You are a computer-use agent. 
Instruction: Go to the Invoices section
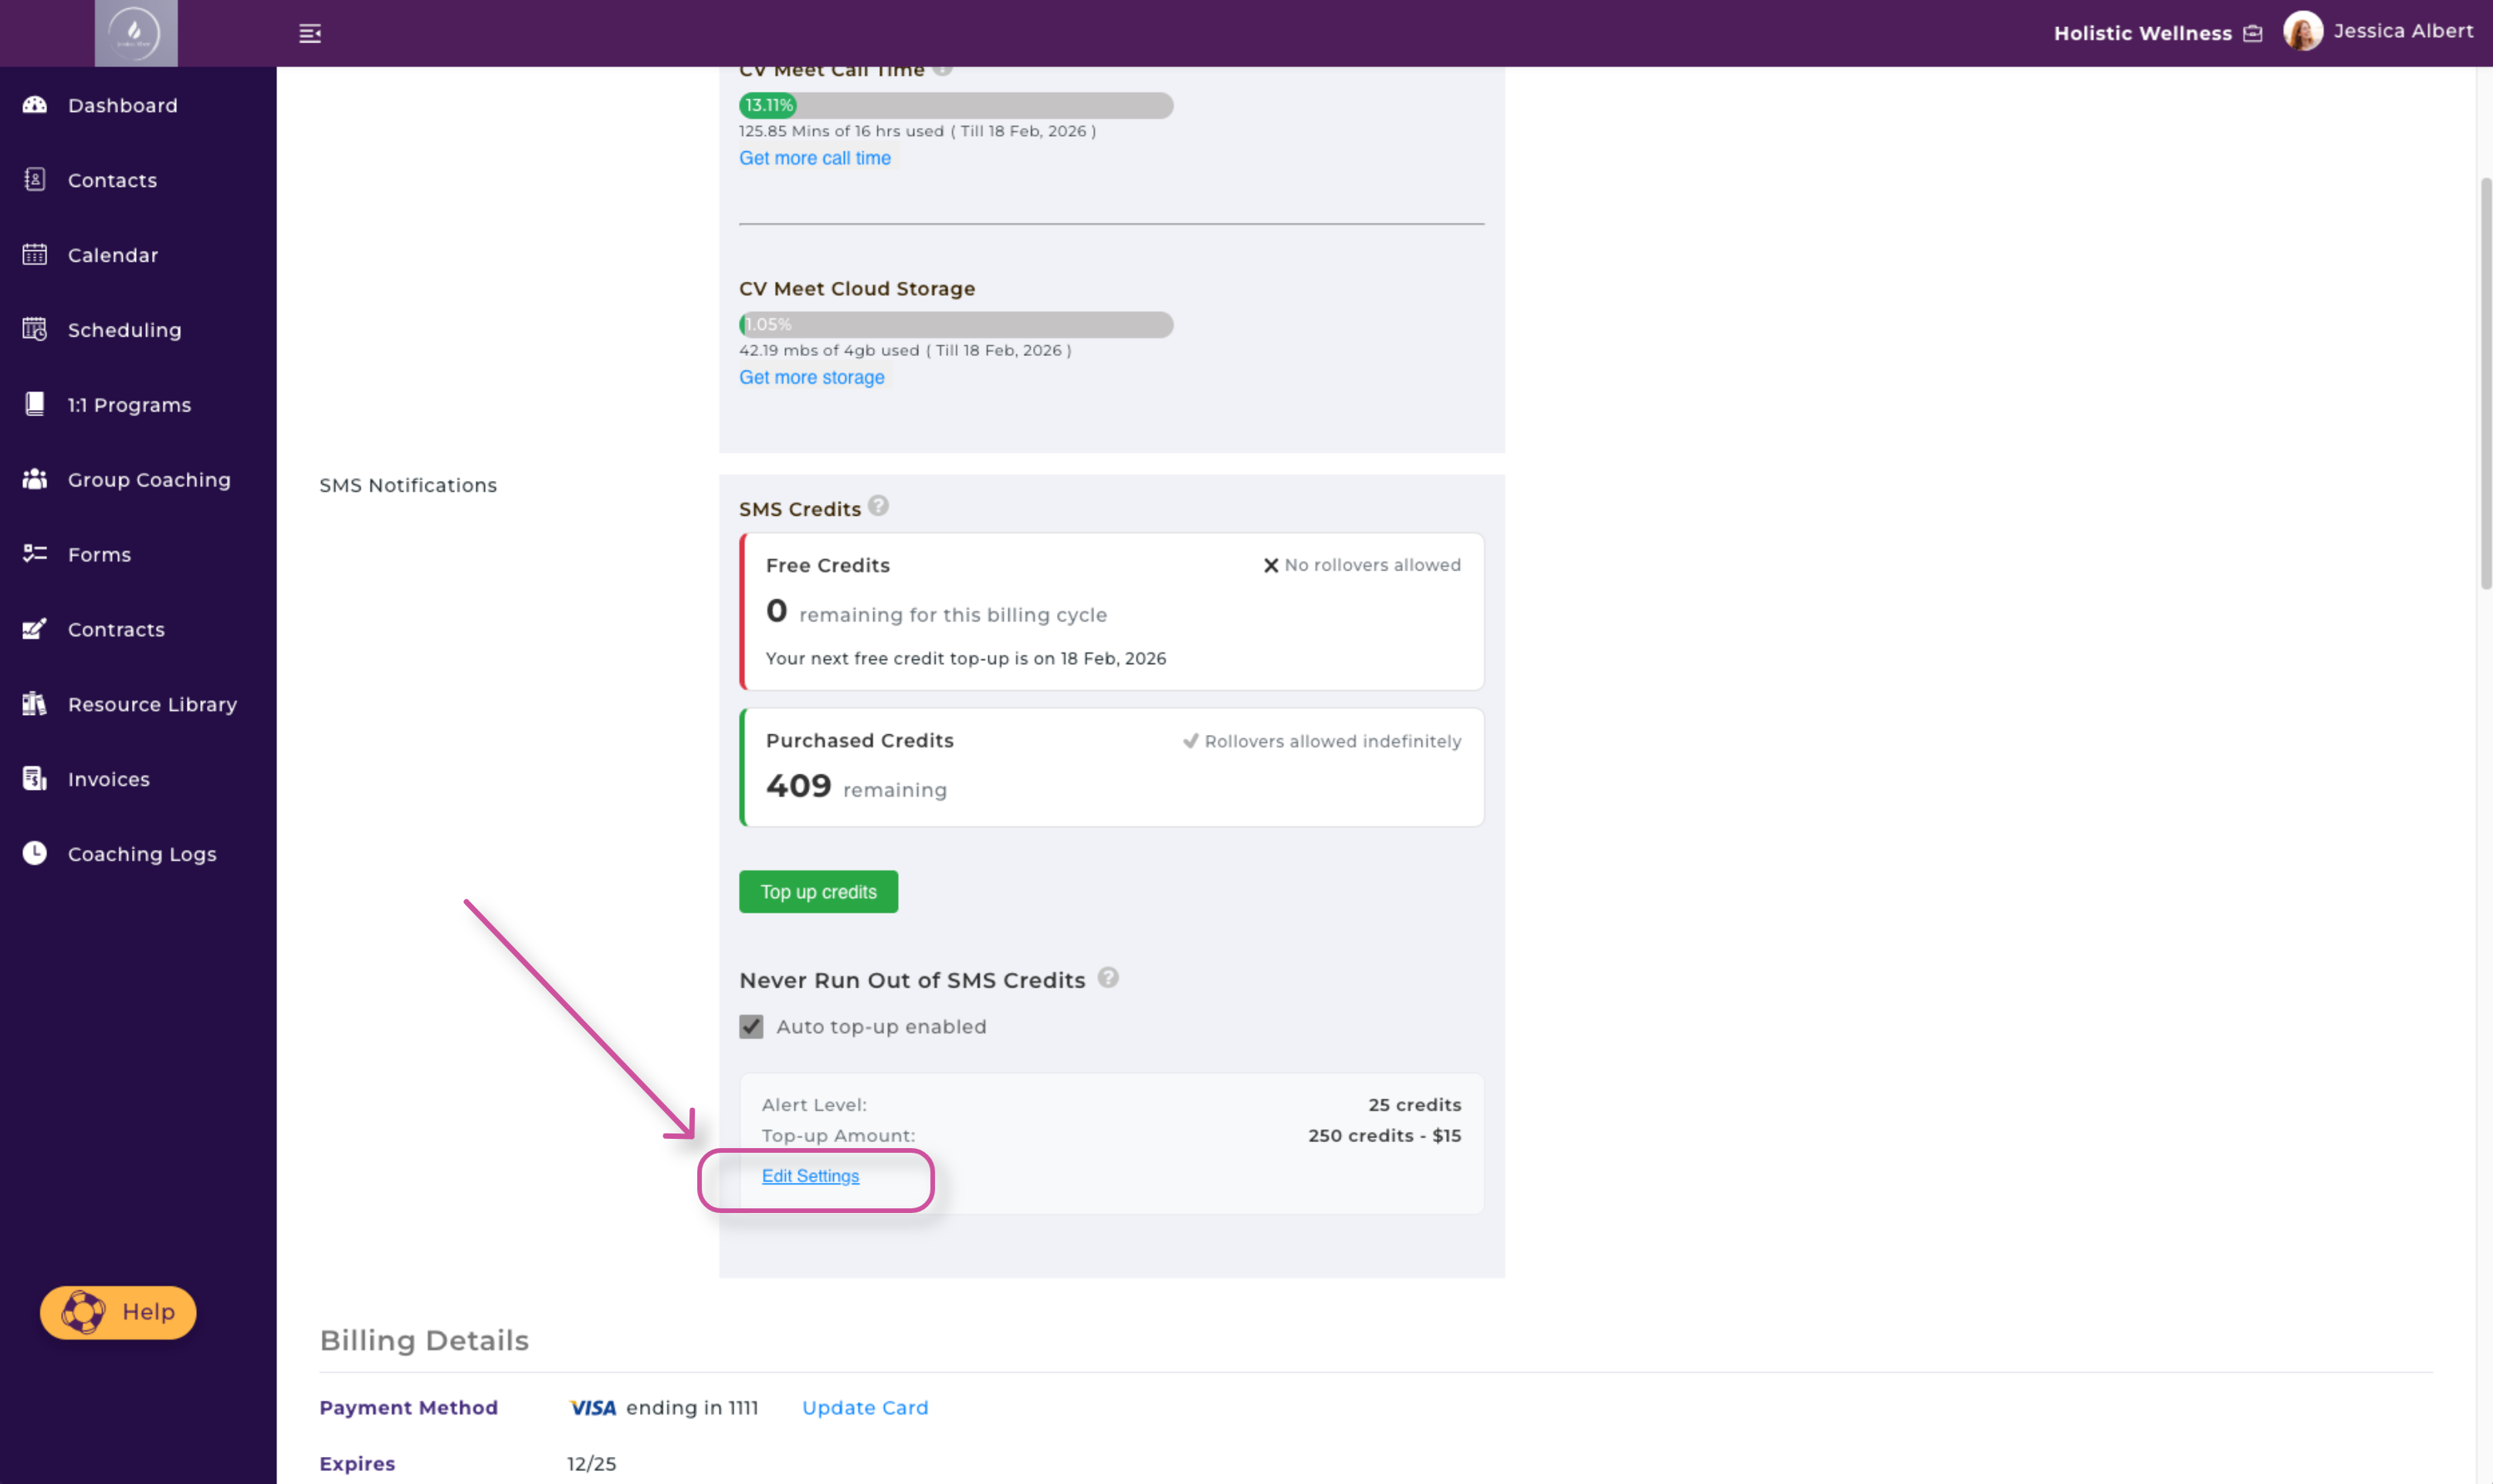108,779
